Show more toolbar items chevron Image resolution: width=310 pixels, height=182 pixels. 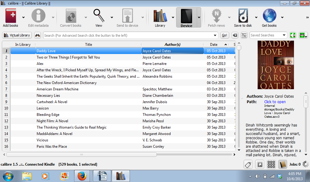[x=308, y=17]
